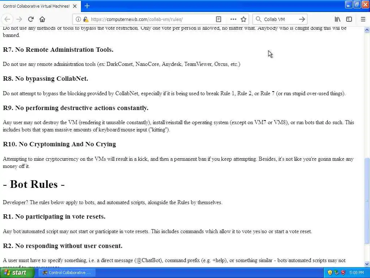Open a new tab with plus

click(87, 6)
